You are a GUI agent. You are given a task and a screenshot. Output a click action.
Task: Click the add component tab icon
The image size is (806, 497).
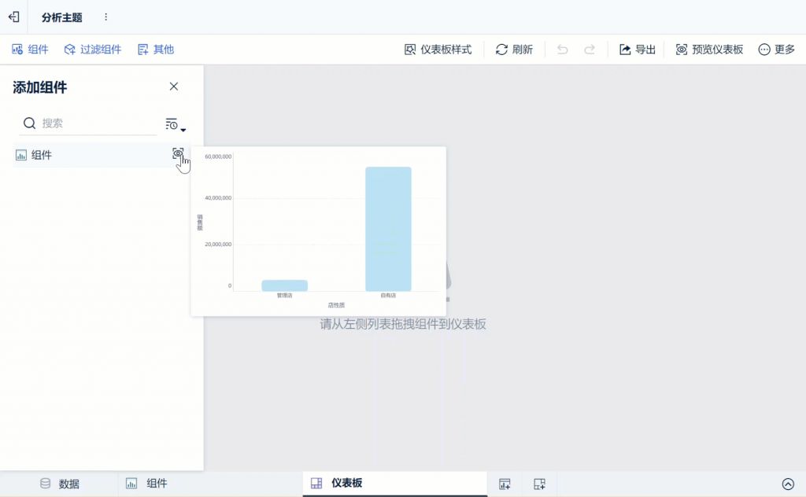[x=505, y=484]
